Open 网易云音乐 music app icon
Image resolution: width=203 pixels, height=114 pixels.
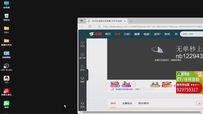7,92
